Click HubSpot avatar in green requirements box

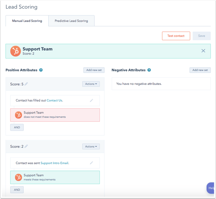click(18, 177)
